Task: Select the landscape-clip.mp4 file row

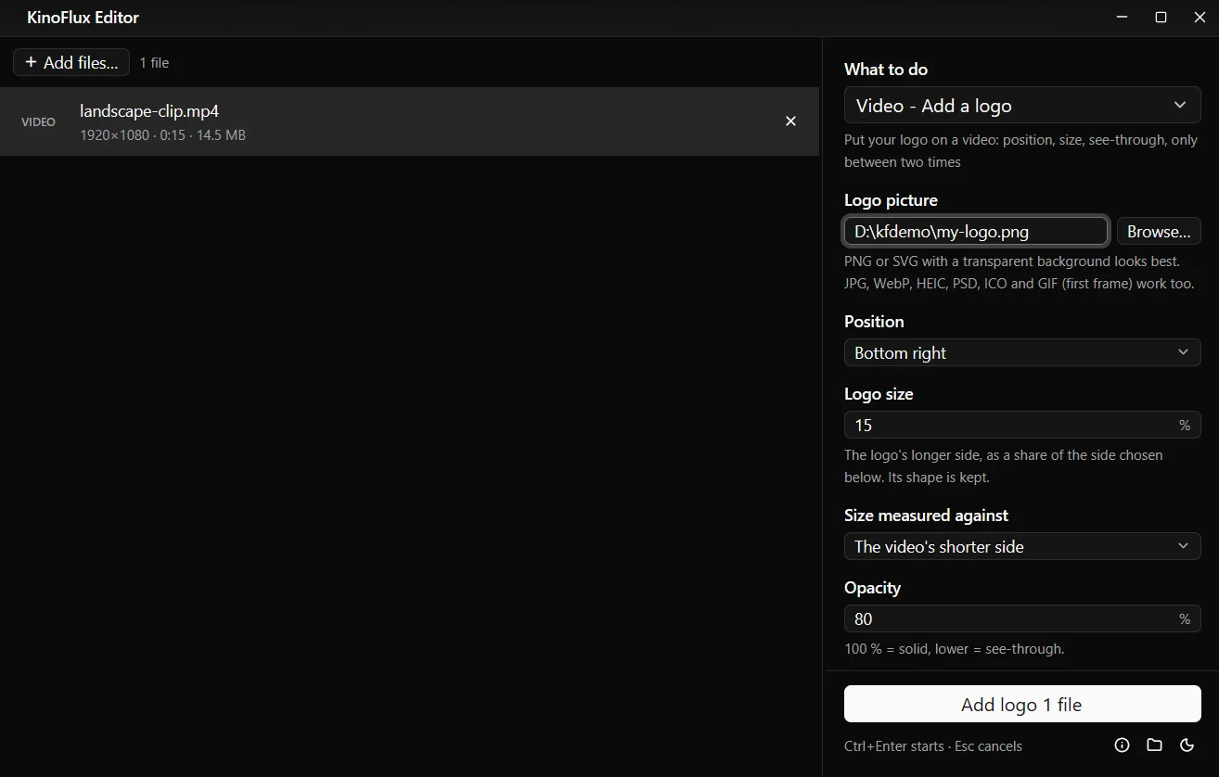Action: click(409, 121)
